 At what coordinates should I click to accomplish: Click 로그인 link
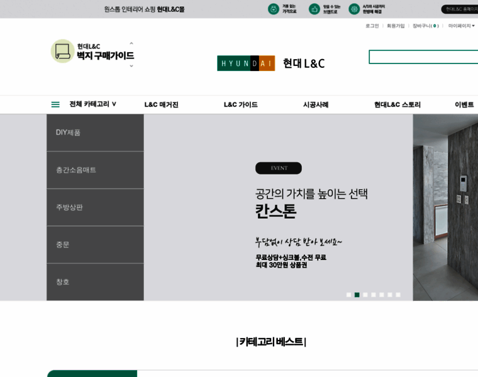tap(372, 26)
